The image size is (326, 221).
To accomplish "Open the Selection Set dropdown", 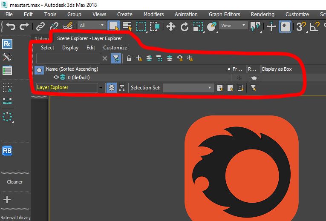I will coord(188,88).
